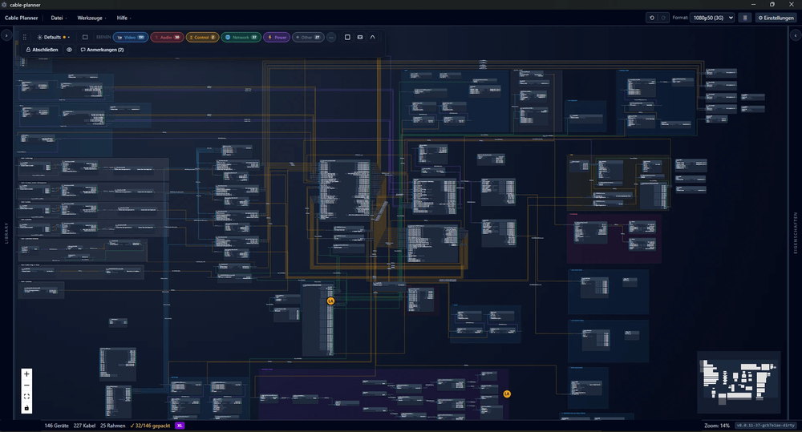Open the Hilfe menu
Screen dimensions: 802x432
pyautogui.click(x=124, y=18)
